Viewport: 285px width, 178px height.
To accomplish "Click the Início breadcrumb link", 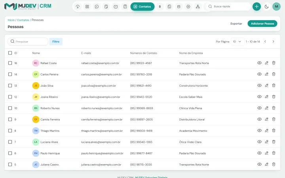I will click(x=11, y=20).
